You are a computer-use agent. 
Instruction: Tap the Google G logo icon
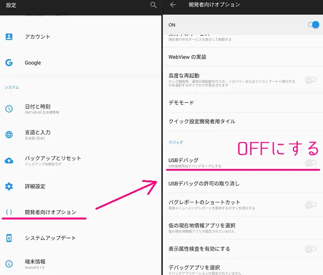[x=9, y=62]
